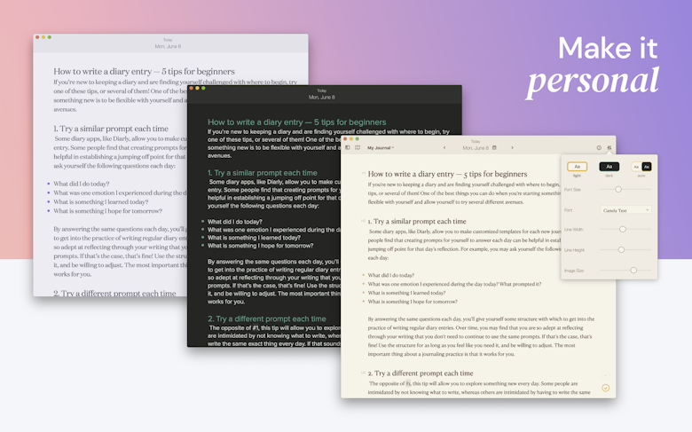Click '1. Try a similar prompt each time' in cream window
The width and height of the screenshot is (692, 432).
coord(417,221)
